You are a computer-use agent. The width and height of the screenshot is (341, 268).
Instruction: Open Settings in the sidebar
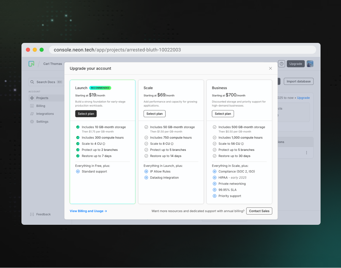(42, 122)
